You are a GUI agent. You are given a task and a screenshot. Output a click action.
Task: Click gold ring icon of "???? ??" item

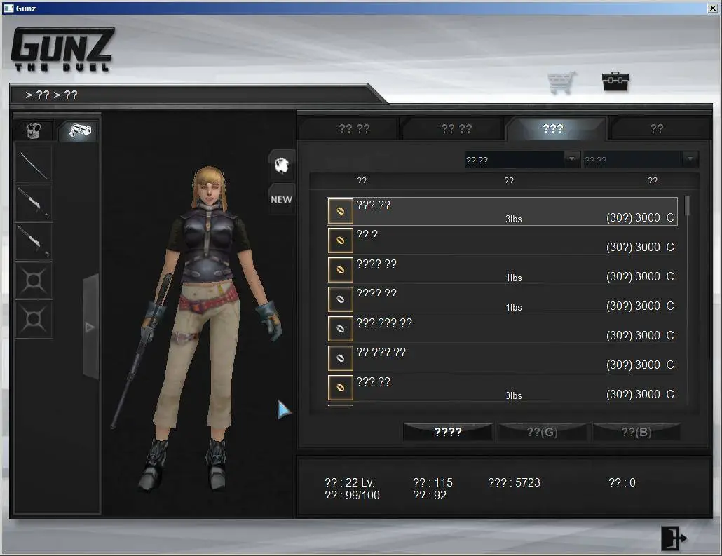[340, 270]
